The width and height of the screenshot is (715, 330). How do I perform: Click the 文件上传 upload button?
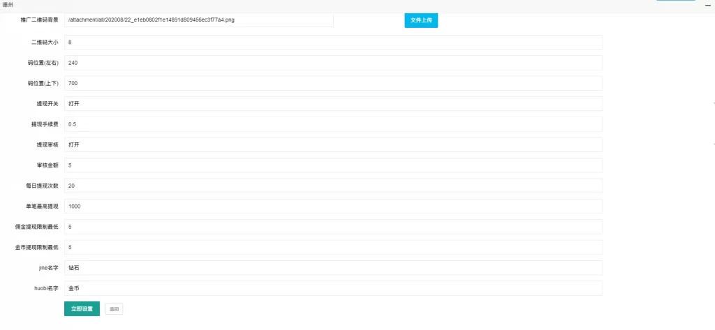tap(421, 20)
